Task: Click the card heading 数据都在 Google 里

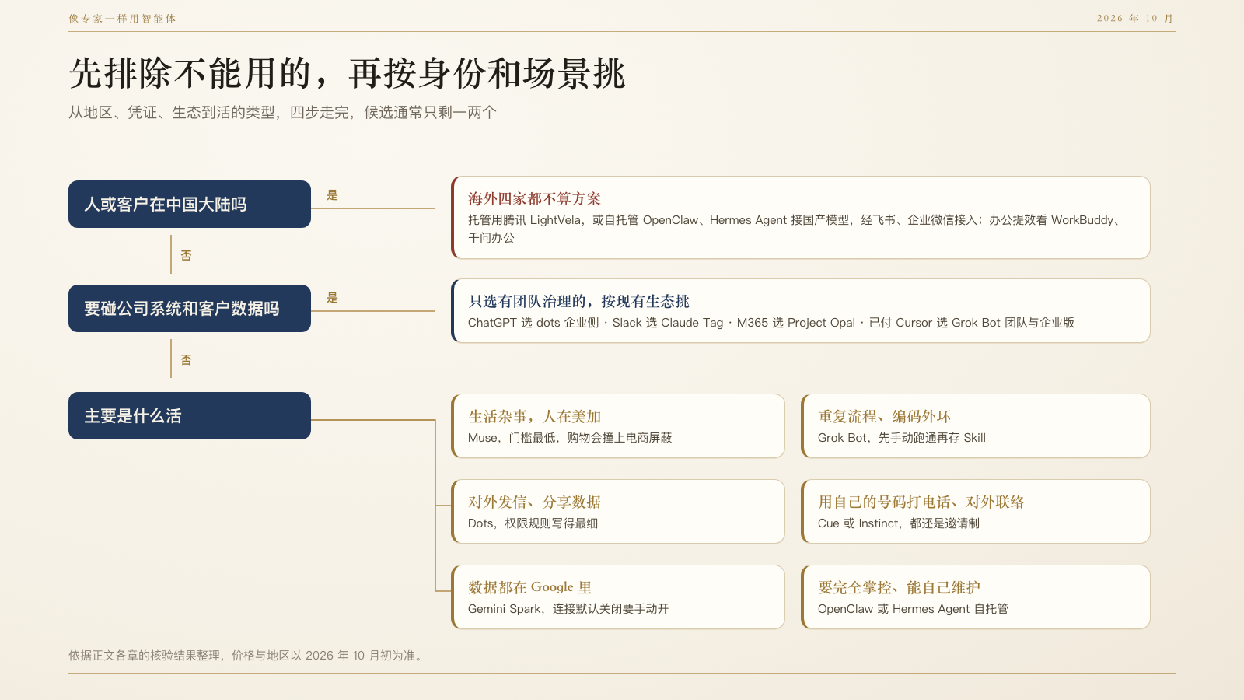Action: point(530,588)
